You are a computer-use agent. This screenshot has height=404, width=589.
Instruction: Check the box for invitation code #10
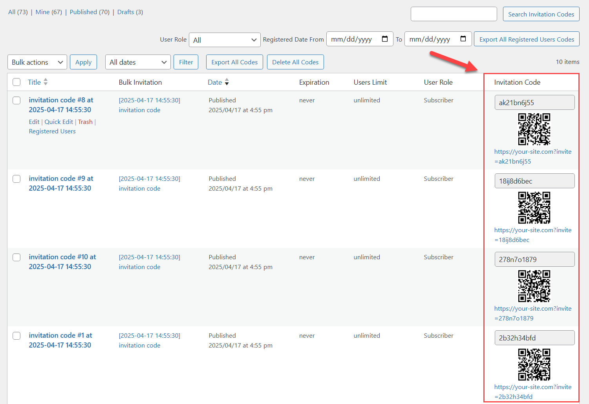point(16,257)
